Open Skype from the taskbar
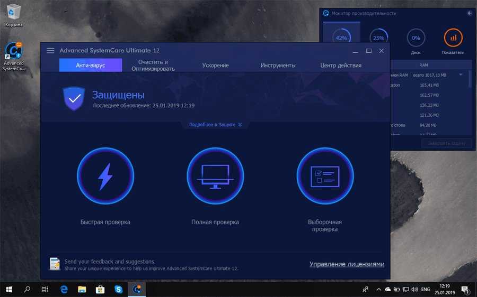Image resolution: width=477 pixels, height=297 pixels. [x=118, y=290]
